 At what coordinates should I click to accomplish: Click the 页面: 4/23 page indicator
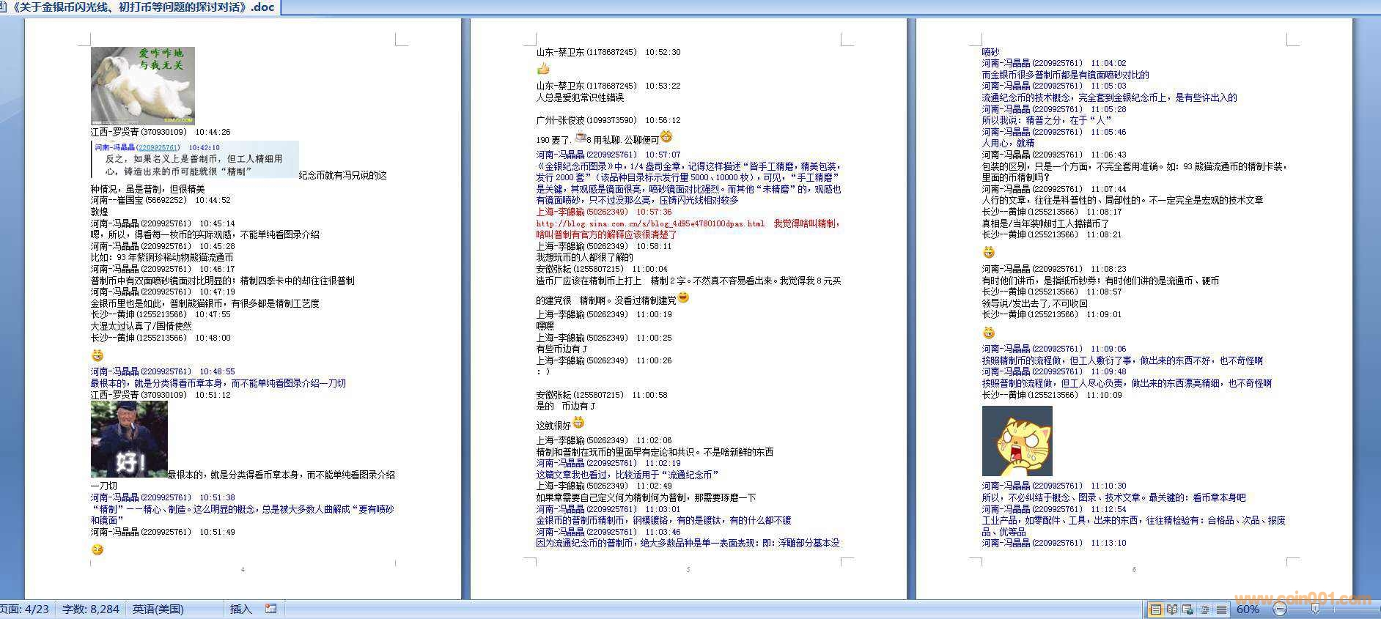[25, 609]
